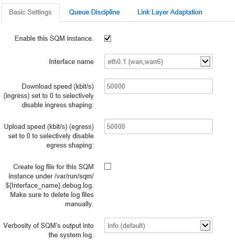Expand the verbosity dropdown arrow
Image resolution: width=235 pixels, height=246 pixels.
pos(205,225)
